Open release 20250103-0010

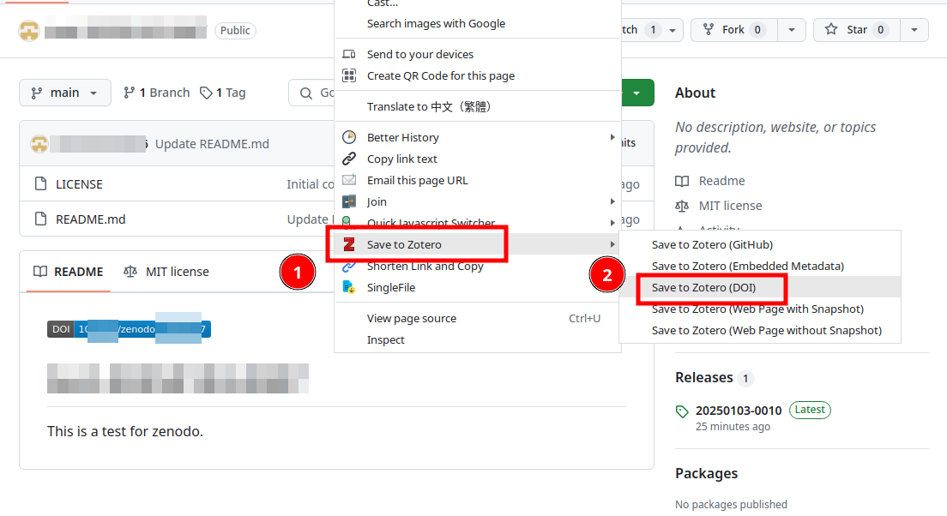(x=739, y=411)
